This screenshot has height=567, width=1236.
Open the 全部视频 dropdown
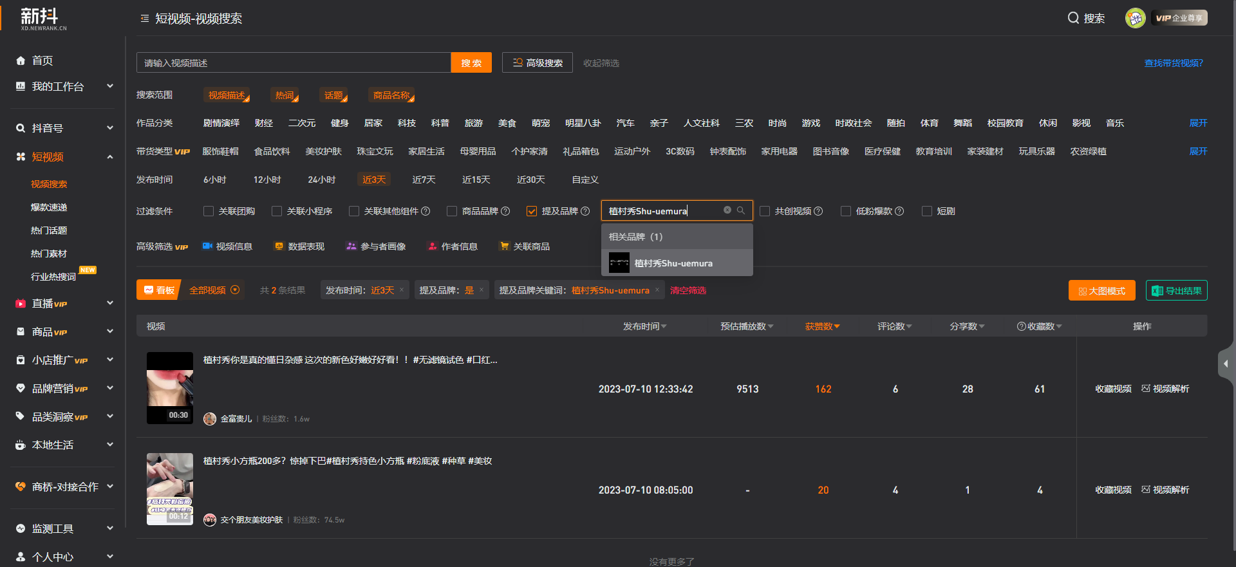tap(214, 290)
